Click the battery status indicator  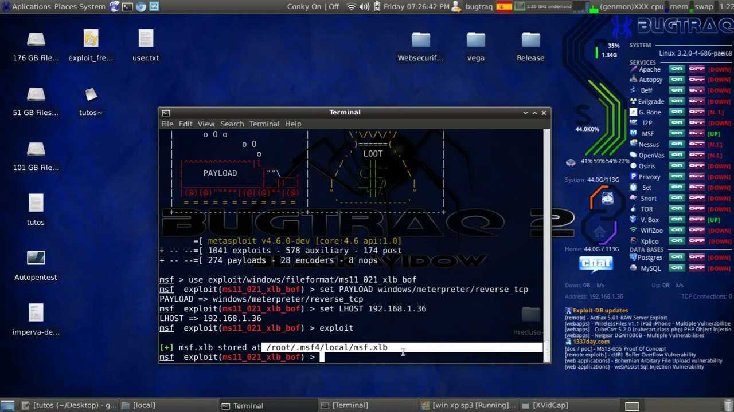(x=377, y=6)
